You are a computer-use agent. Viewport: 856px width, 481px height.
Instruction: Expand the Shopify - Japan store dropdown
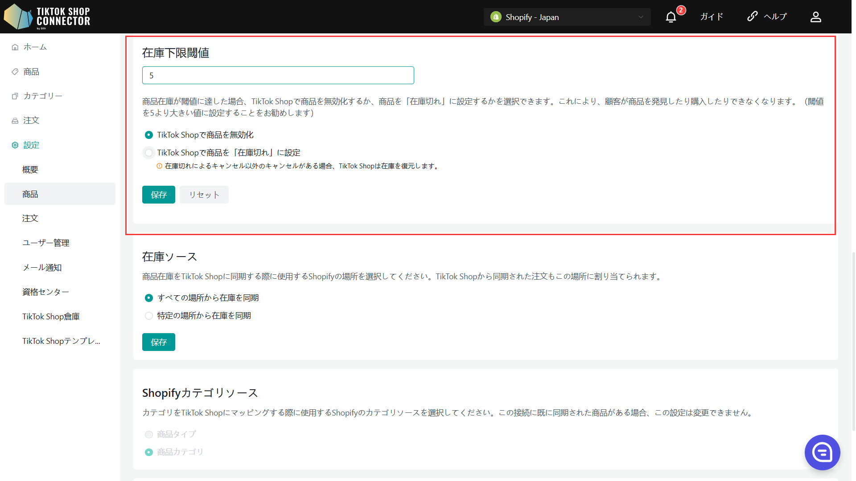coord(567,17)
